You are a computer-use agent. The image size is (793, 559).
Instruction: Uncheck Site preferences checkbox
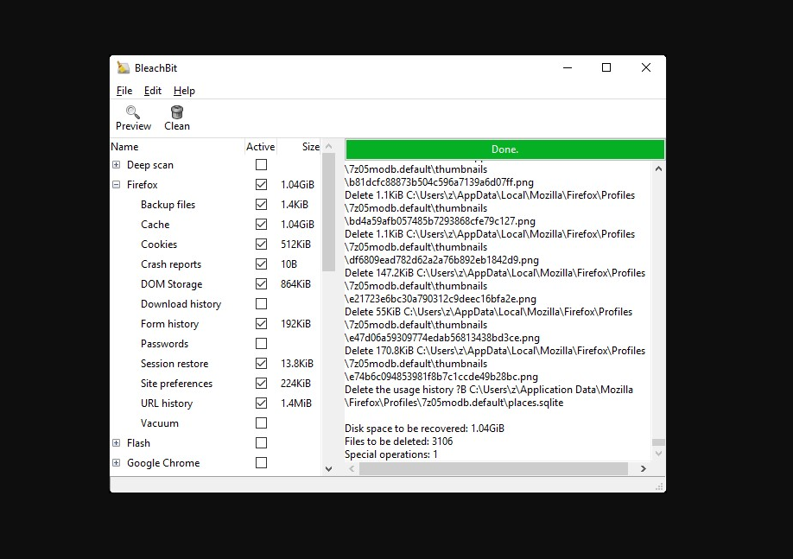[x=261, y=384]
